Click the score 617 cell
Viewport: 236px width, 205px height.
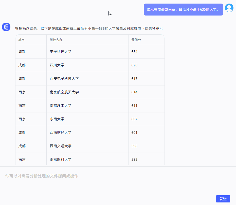[147, 79]
